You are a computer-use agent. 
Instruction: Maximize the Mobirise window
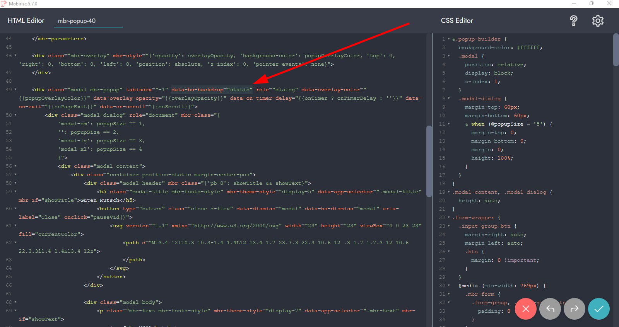[591, 3]
